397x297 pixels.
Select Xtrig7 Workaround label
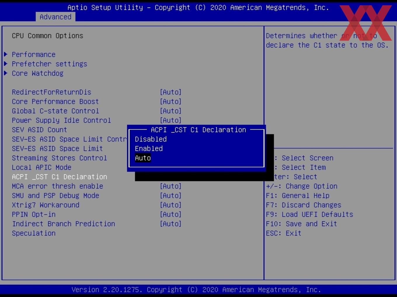[x=45, y=205]
